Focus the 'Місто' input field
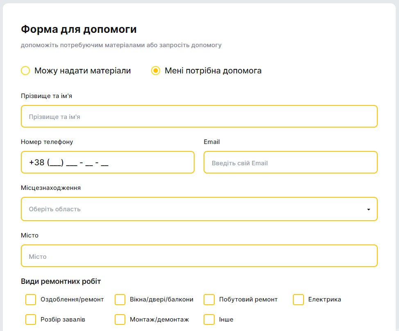This screenshot has width=399, height=331. pyautogui.click(x=199, y=256)
